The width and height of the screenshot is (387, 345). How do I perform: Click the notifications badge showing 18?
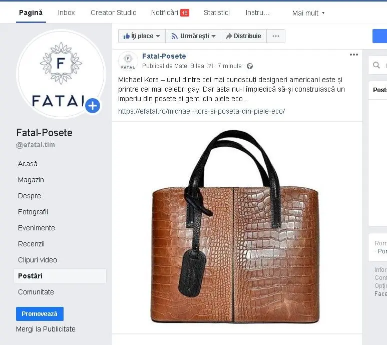tap(185, 13)
